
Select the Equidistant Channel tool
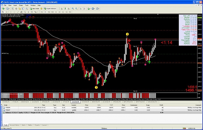(21, 12)
